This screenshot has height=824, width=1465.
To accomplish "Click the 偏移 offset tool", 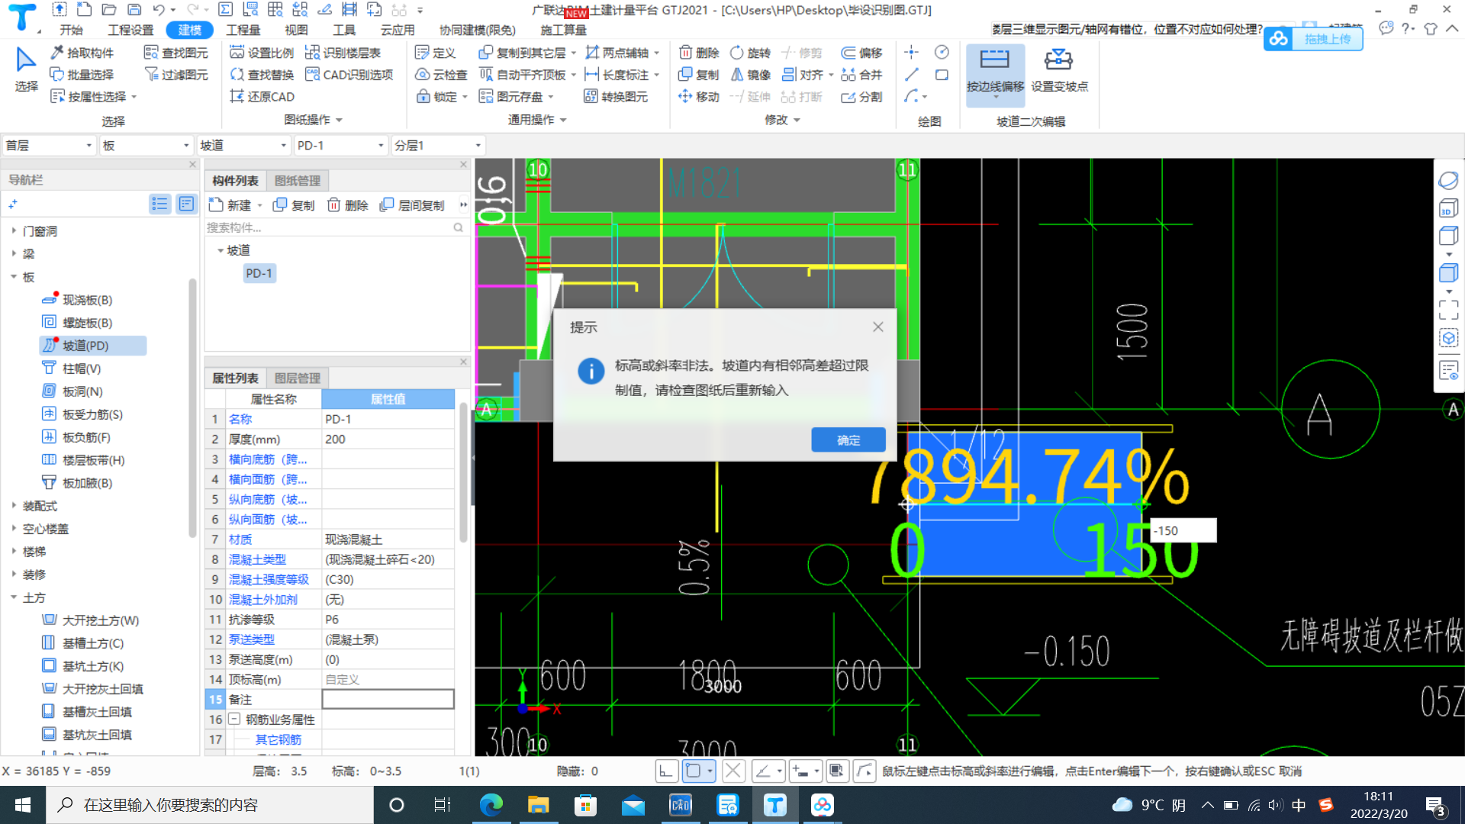I will tap(862, 53).
